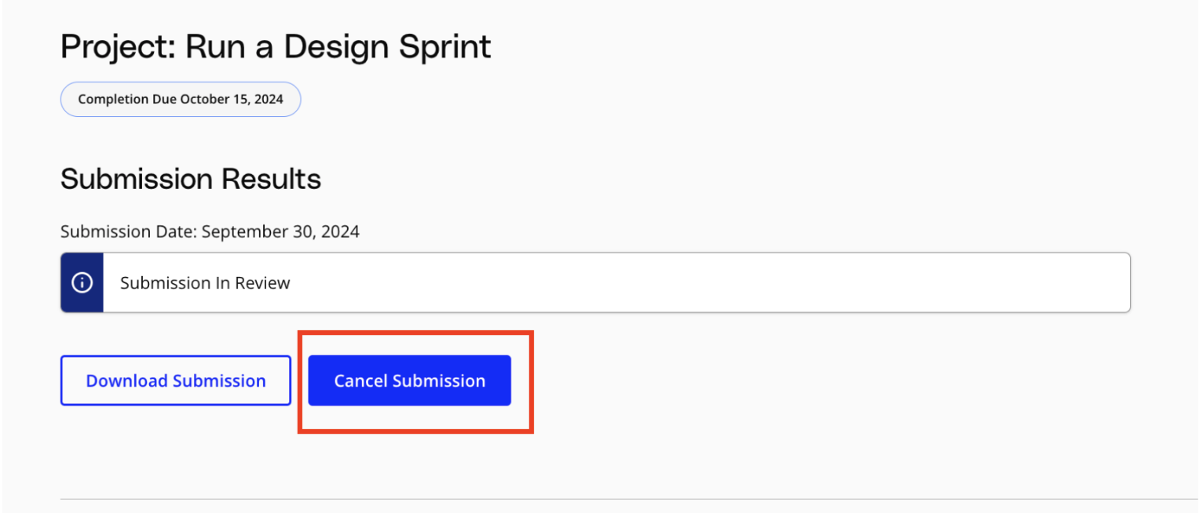
Task: Click the info icon in the review banner
Action: (x=82, y=282)
